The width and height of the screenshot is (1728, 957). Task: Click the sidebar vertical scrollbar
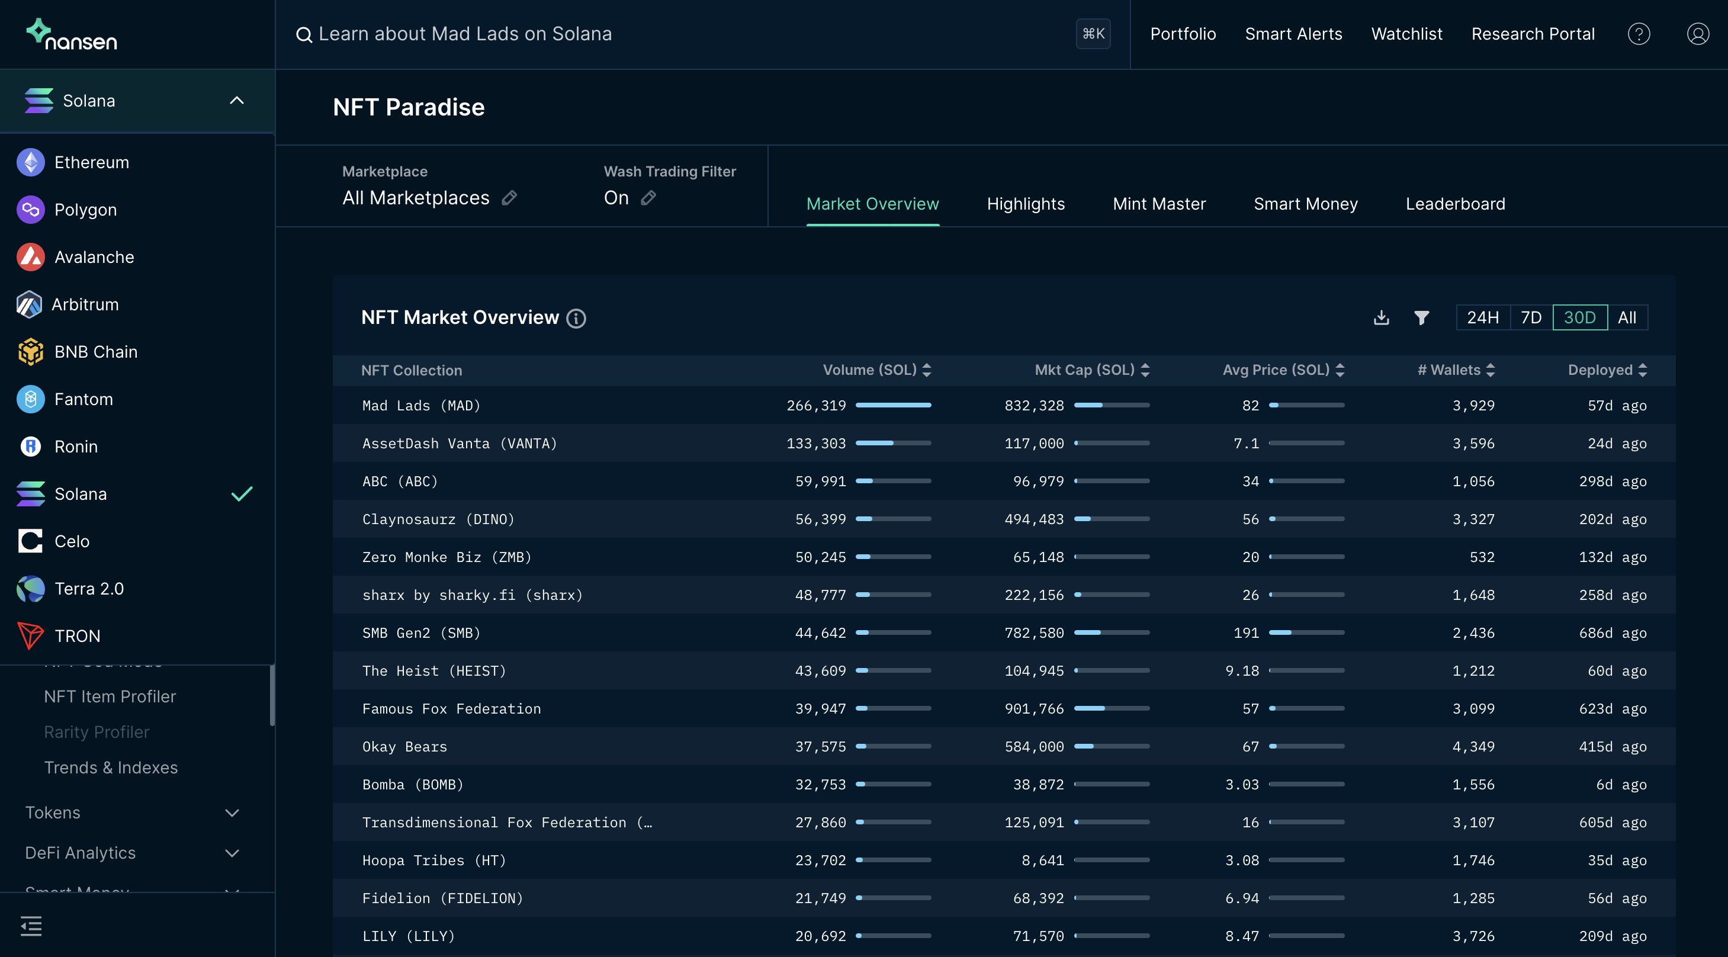272,695
